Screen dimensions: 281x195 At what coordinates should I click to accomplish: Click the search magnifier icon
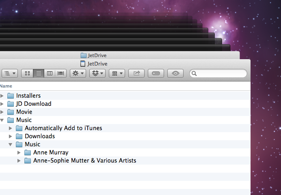click(x=194, y=73)
